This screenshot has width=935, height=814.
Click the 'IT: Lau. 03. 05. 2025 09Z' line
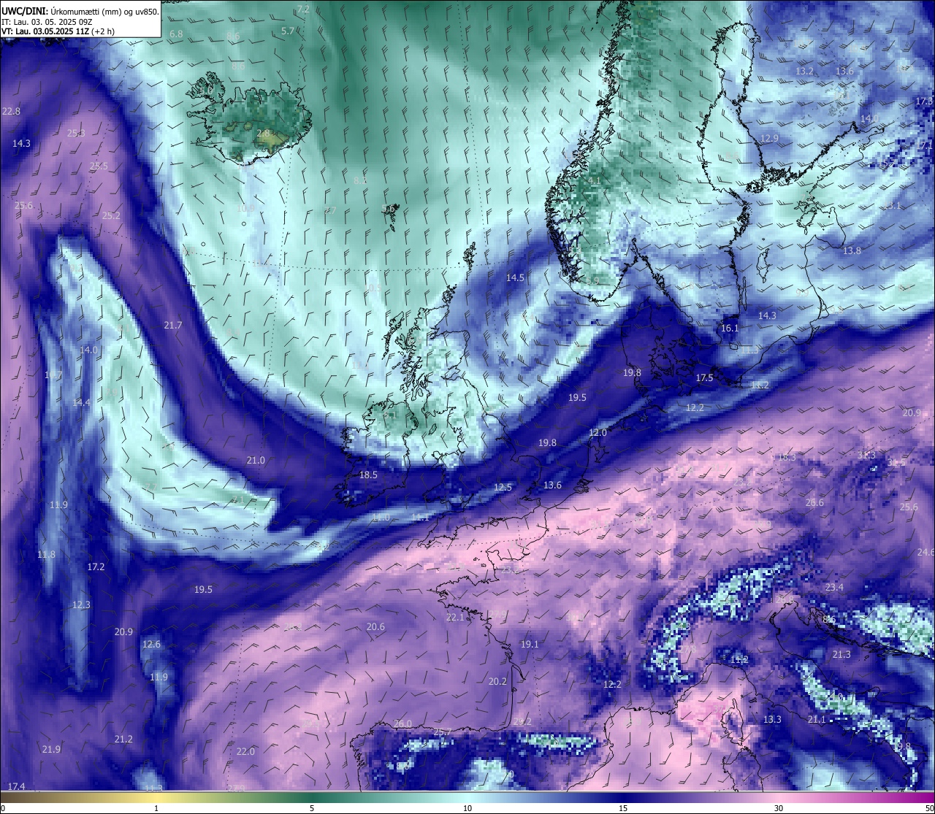47,22
